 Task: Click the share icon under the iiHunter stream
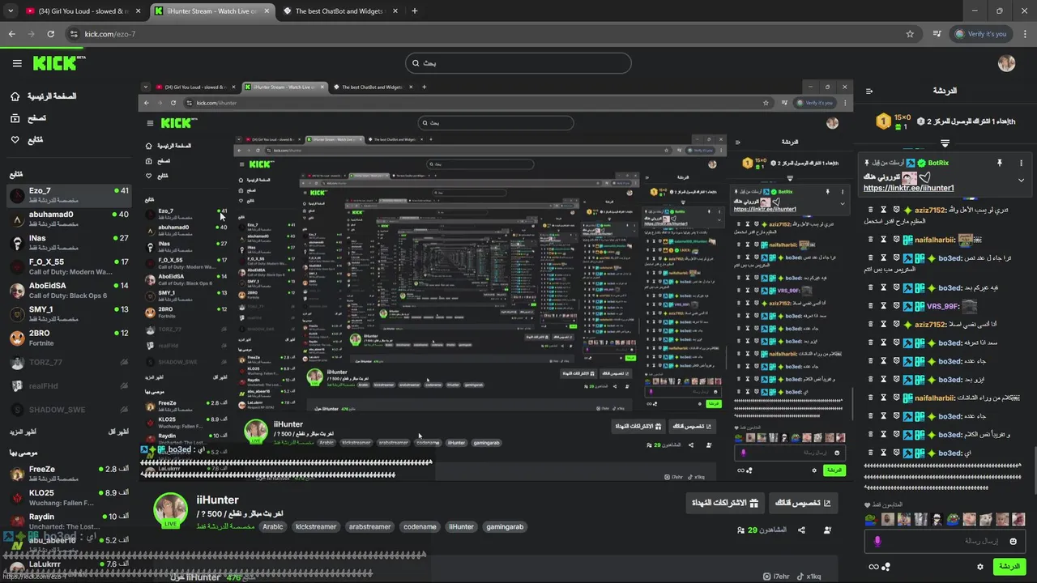tap(801, 530)
